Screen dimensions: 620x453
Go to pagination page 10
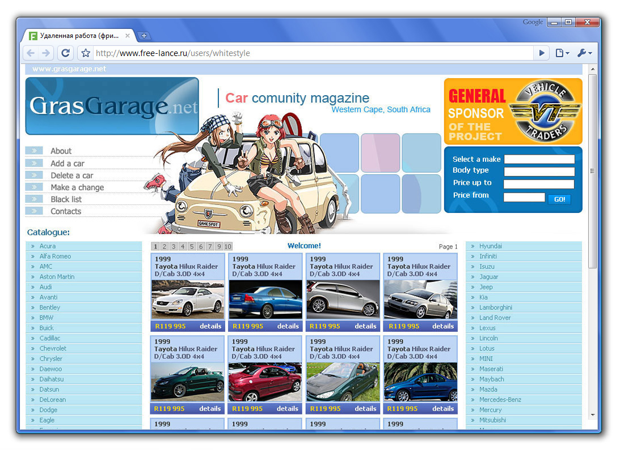pos(228,246)
